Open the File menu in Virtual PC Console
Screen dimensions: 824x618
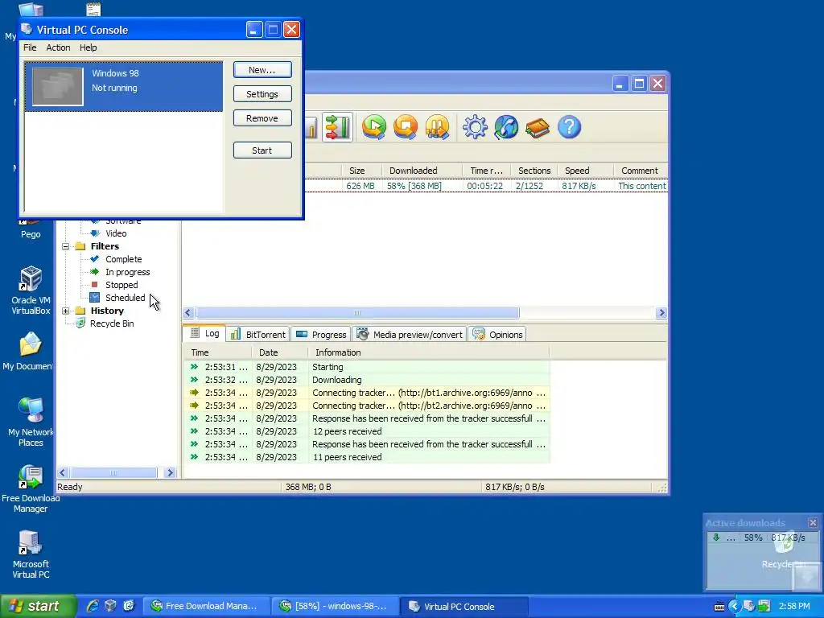tap(30, 47)
